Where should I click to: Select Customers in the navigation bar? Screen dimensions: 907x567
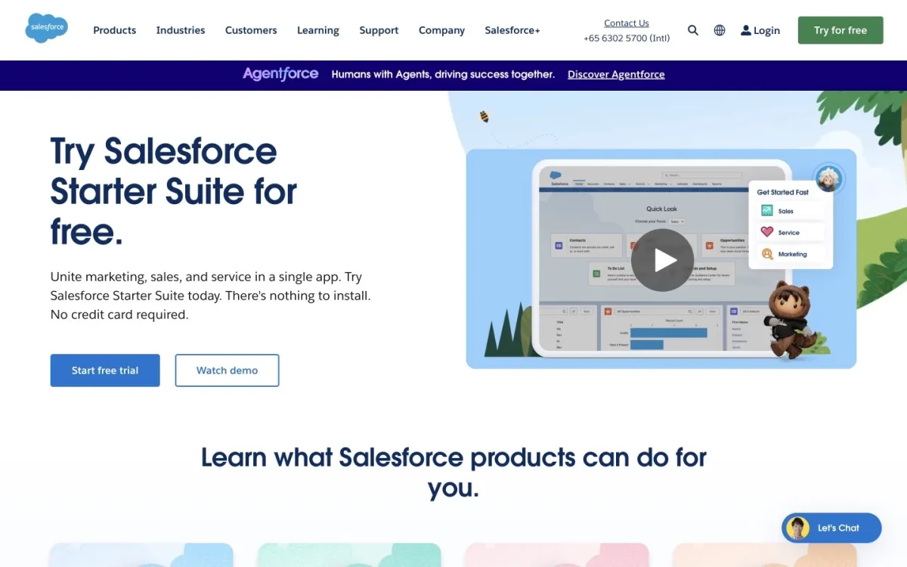(251, 30)
